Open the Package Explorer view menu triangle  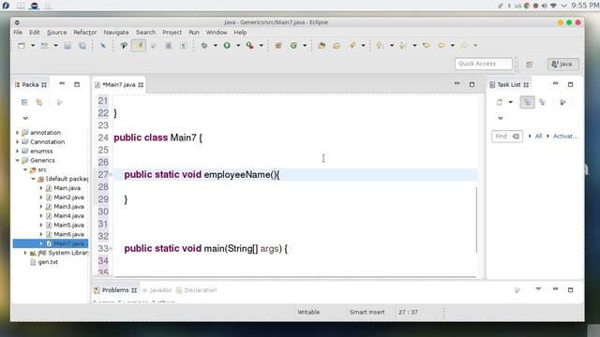[x=25, y=119]
